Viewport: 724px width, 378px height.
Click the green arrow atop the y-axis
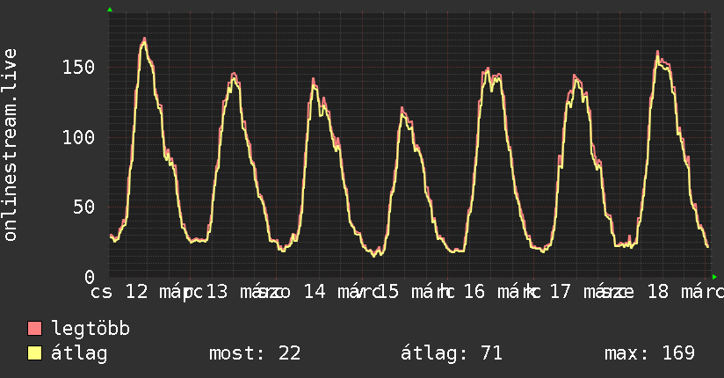[110, 10]
